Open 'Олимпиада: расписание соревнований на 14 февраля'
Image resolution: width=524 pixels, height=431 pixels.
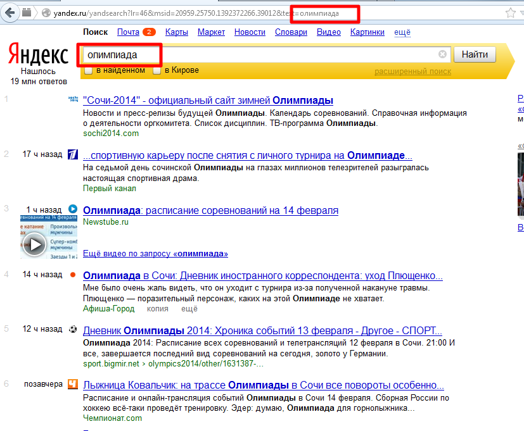pos(210,210)
